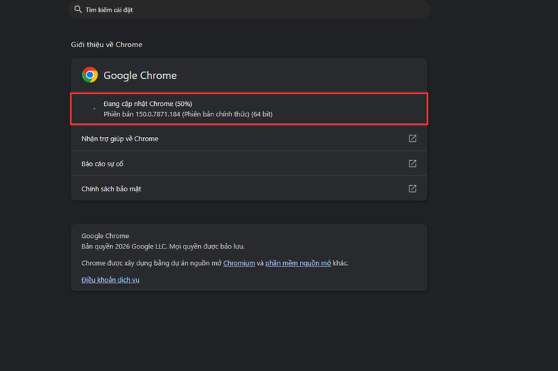
Task: Open 'Nhận trợ giúp về Chrome' row
Action: point(249,139)
